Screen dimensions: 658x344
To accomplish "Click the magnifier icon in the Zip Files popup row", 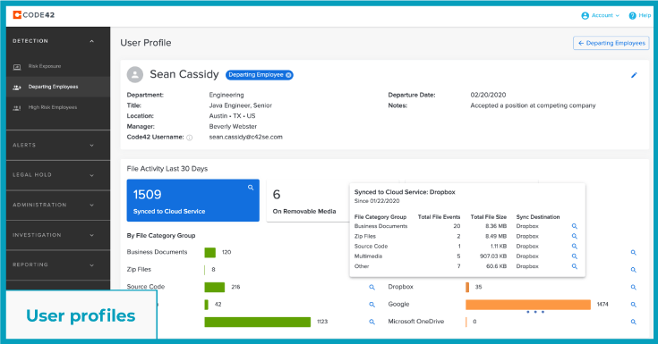I will tap(575, 236).
